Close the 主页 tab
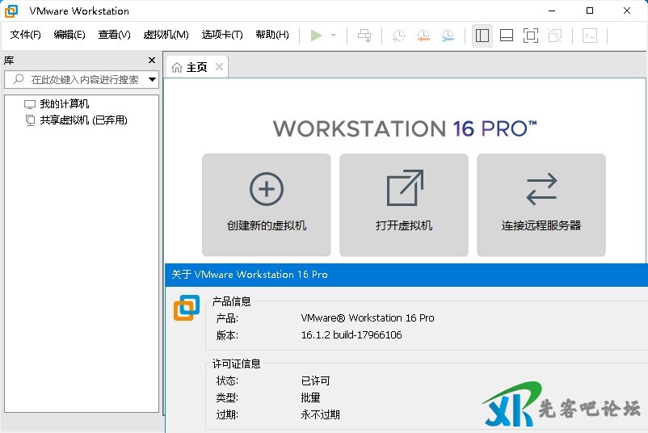 click(x=219, y=67)
